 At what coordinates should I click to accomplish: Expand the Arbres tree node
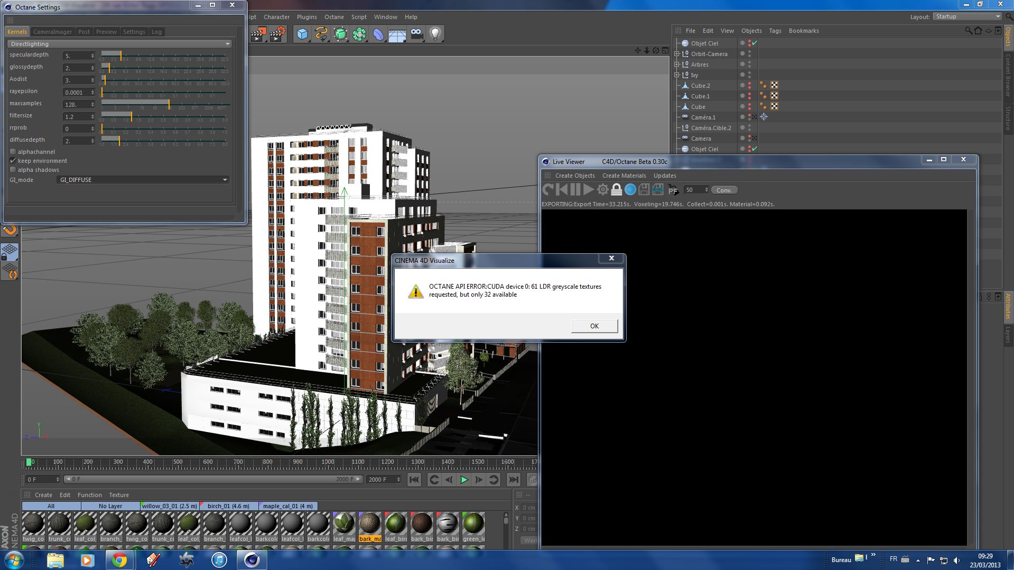677,64
